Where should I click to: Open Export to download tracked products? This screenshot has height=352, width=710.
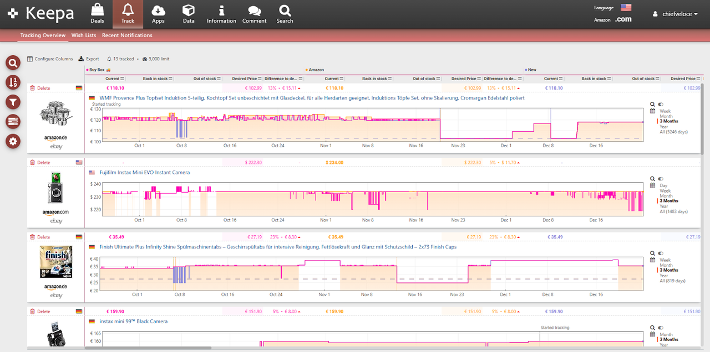[88, 59]
